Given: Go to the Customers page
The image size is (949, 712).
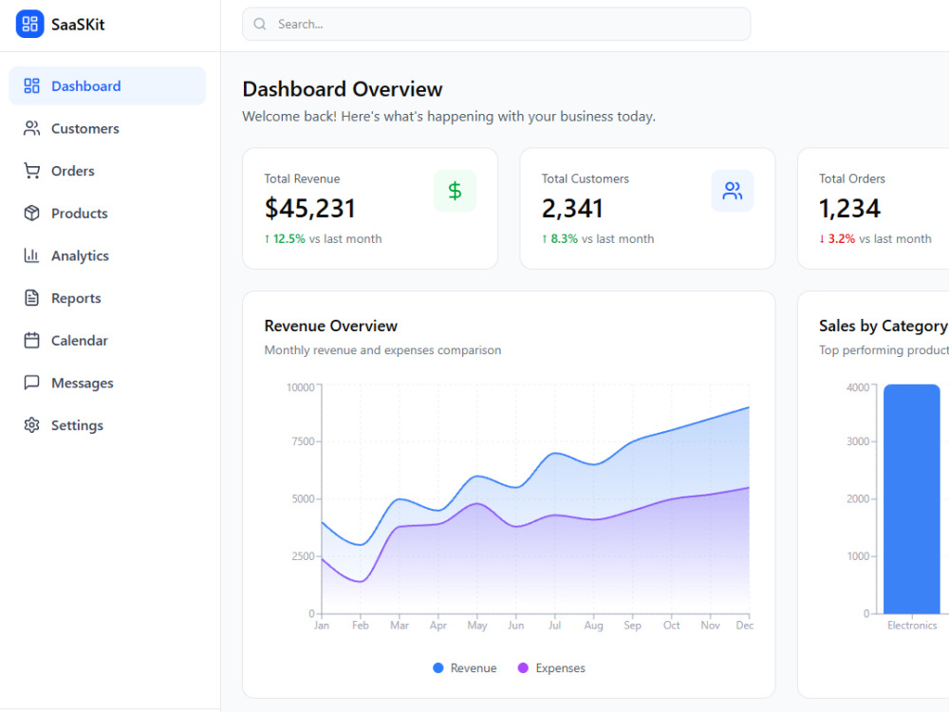Looking at the screenshot, I should click(x=107, y=128).
